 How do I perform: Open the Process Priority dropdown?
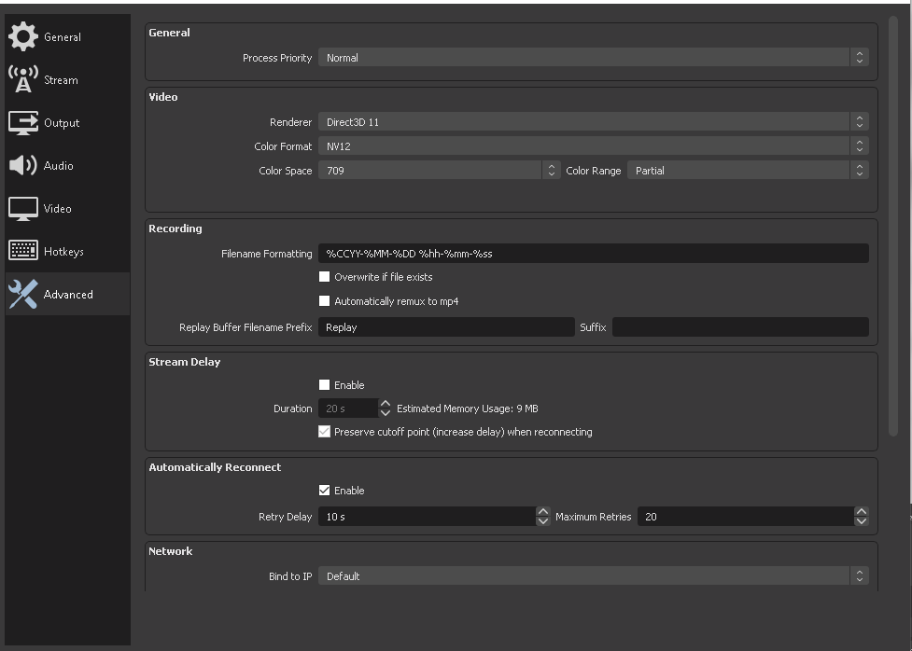tap(593, 58)
